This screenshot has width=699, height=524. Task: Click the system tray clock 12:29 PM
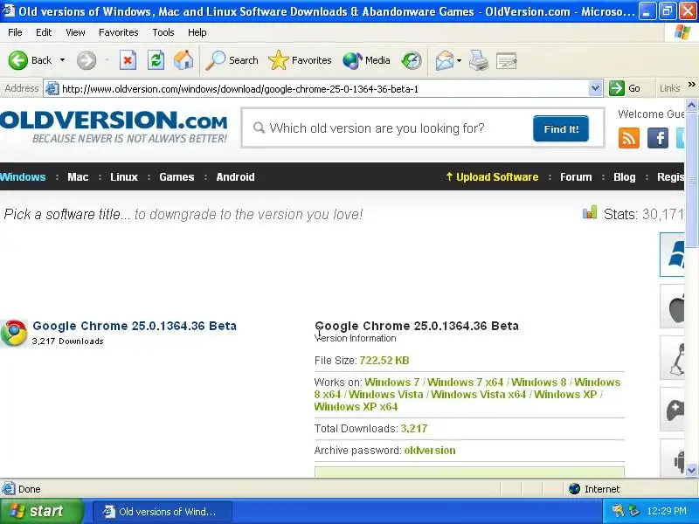tap(667, 511)
